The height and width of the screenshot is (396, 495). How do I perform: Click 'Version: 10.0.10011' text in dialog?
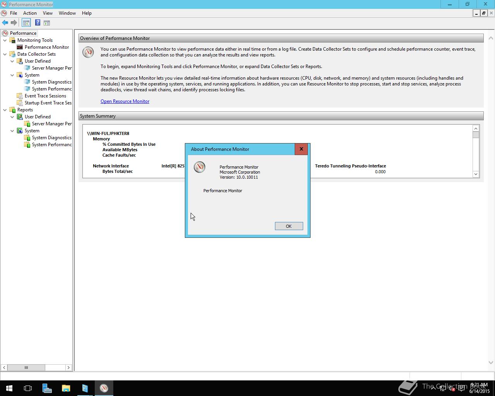point(239,177)
